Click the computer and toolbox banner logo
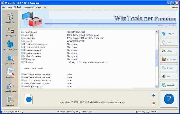180x114 pixels. click(x=32, y=19)
